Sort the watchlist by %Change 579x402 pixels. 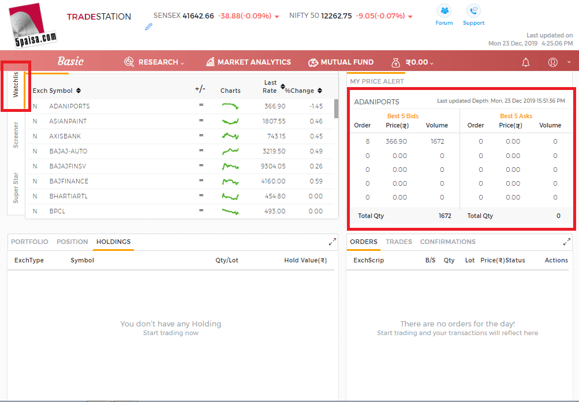tap(320, 91)
